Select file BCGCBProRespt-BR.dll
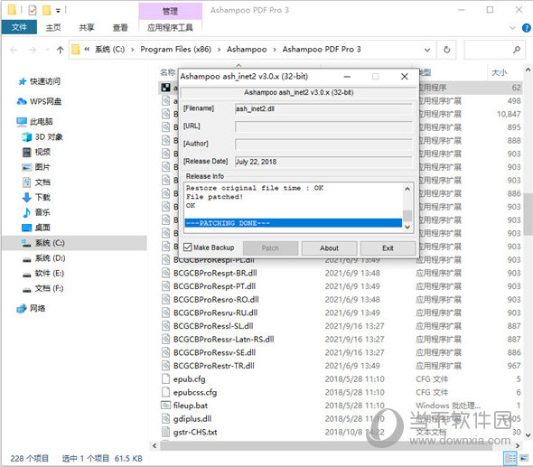This screenshot has width=533, height=467. (215, 273)
